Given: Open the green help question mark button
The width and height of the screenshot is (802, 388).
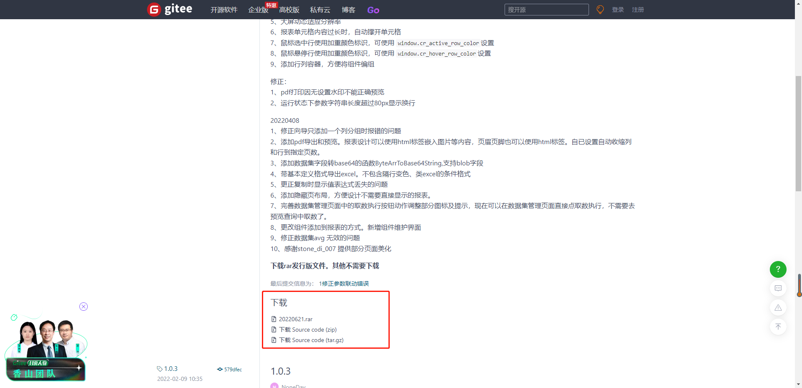Looking at the screenshot, I should tap(778, 269).
